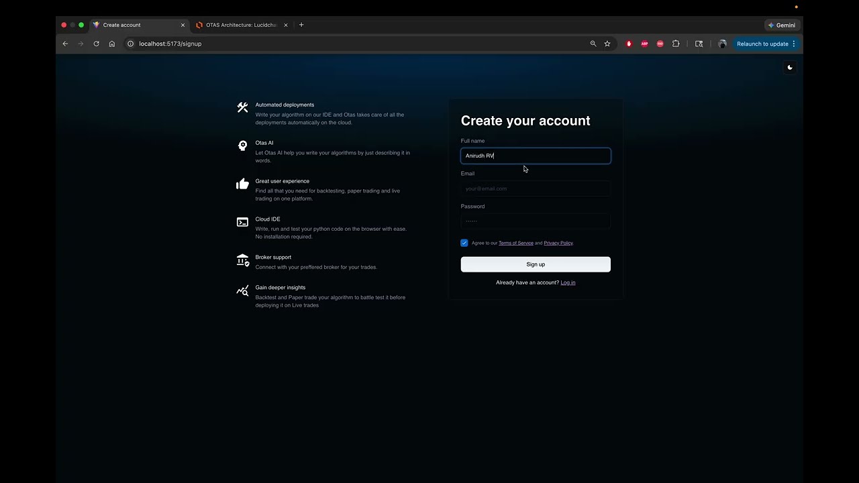Click the Great user experience title
The height and width of the screenshot is (483, 859).
click(283, 181)
